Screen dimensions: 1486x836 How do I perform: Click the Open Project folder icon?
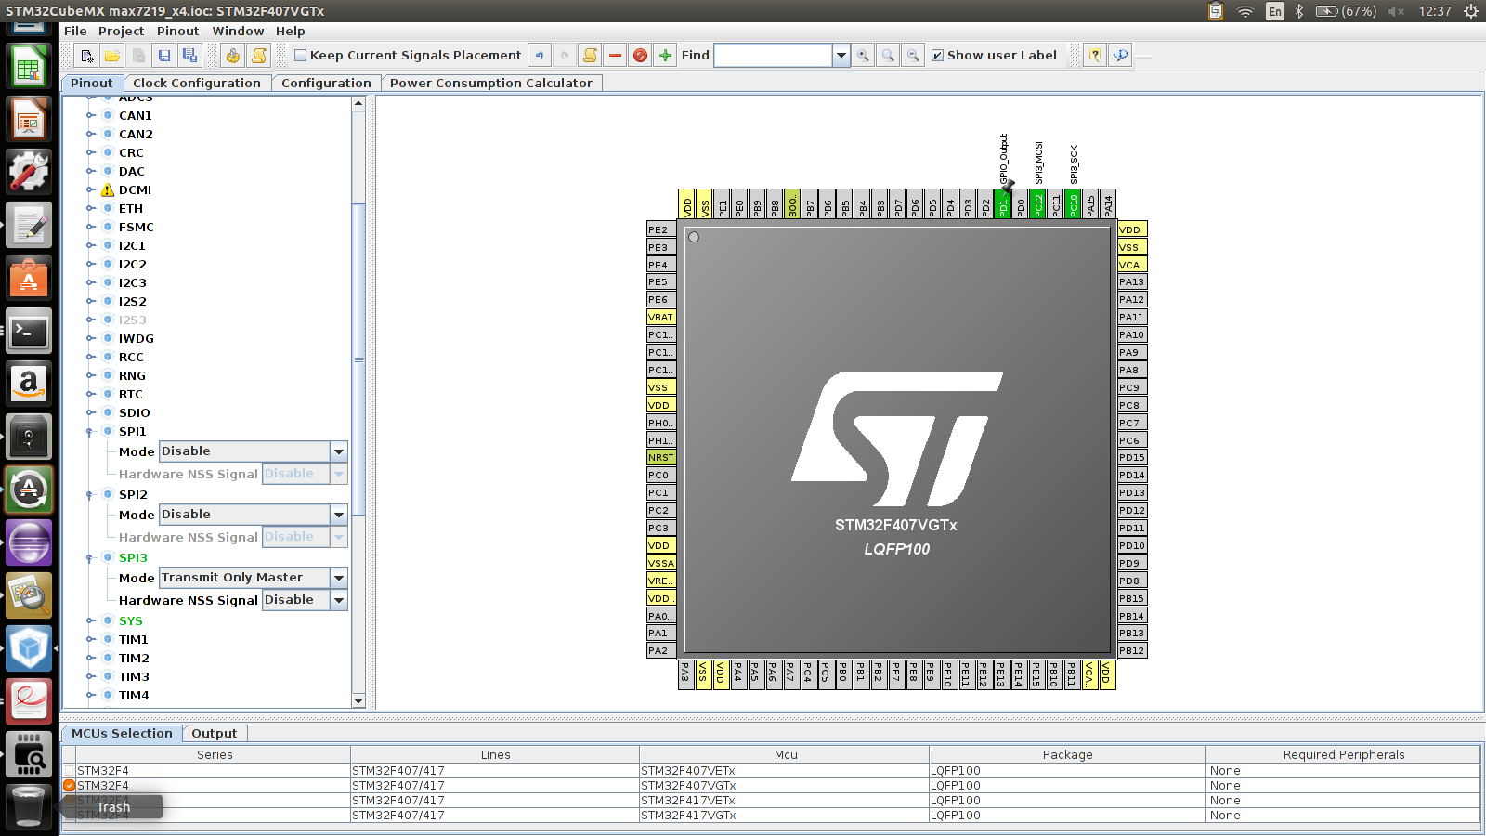[x=112, y=56]
